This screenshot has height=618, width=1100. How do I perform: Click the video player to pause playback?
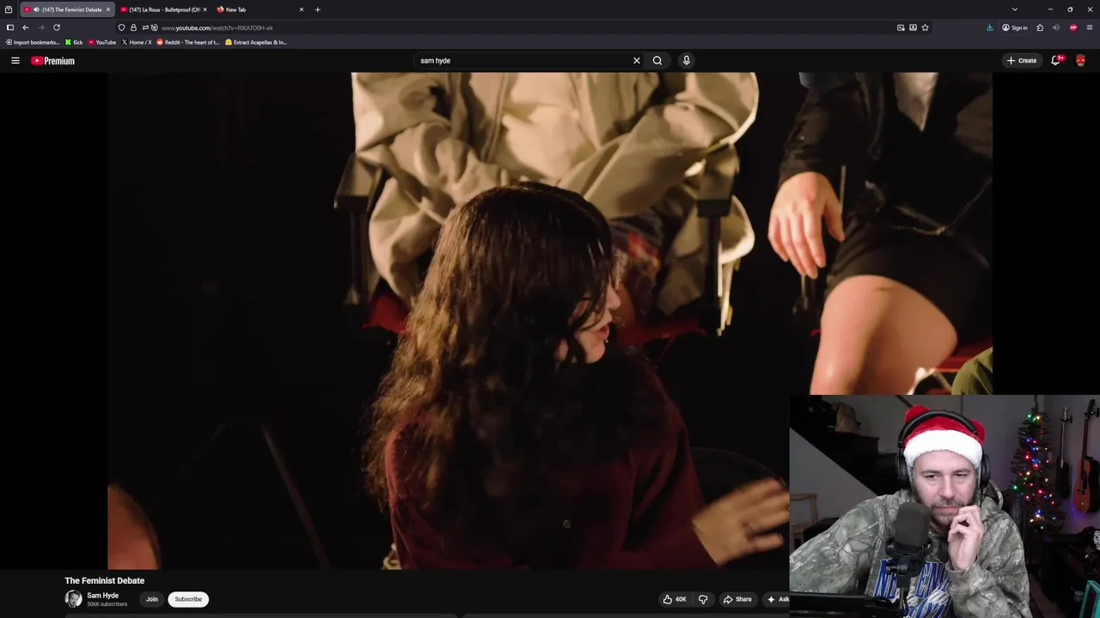(x=550, y=320)
